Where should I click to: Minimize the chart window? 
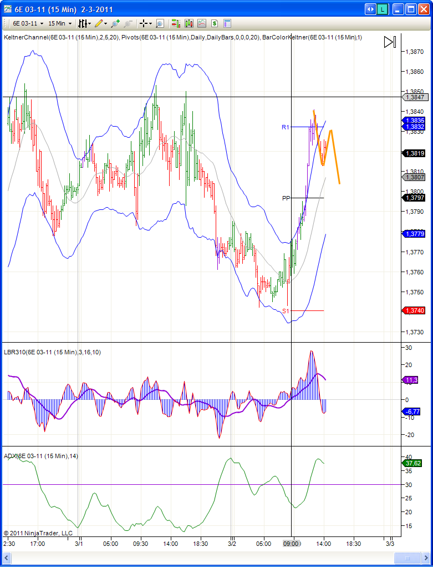pos(398,9)
